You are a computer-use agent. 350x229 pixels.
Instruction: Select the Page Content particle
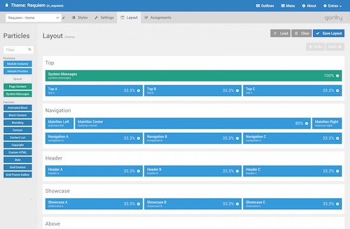(x=18, y=87)
